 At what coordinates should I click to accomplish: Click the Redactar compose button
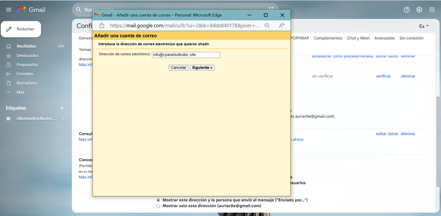coord(21,29)
